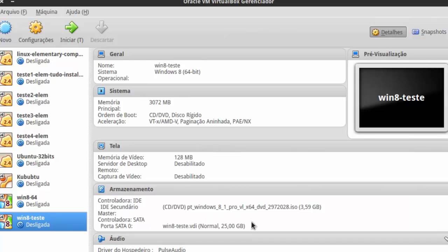
Task: Click 'win8-teste.vdi (Normal, 25,00 GB)' entry
Action: (204, 226)
